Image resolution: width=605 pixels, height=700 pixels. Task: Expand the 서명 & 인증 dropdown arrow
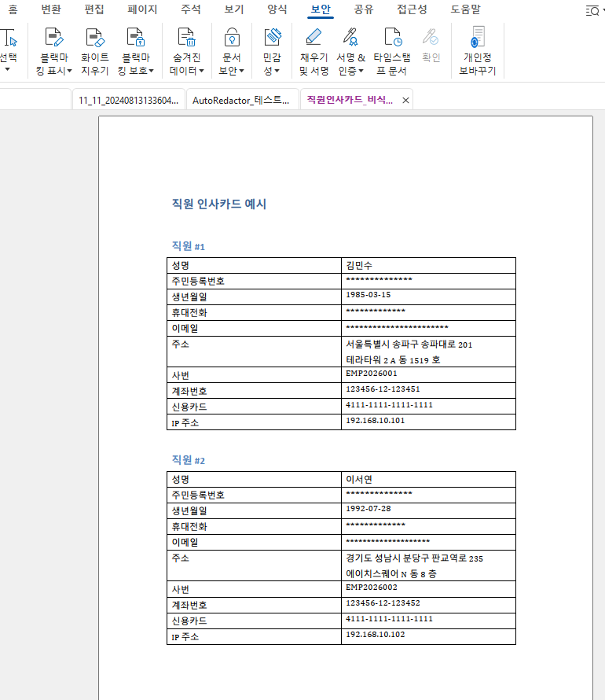coord(361,71)
